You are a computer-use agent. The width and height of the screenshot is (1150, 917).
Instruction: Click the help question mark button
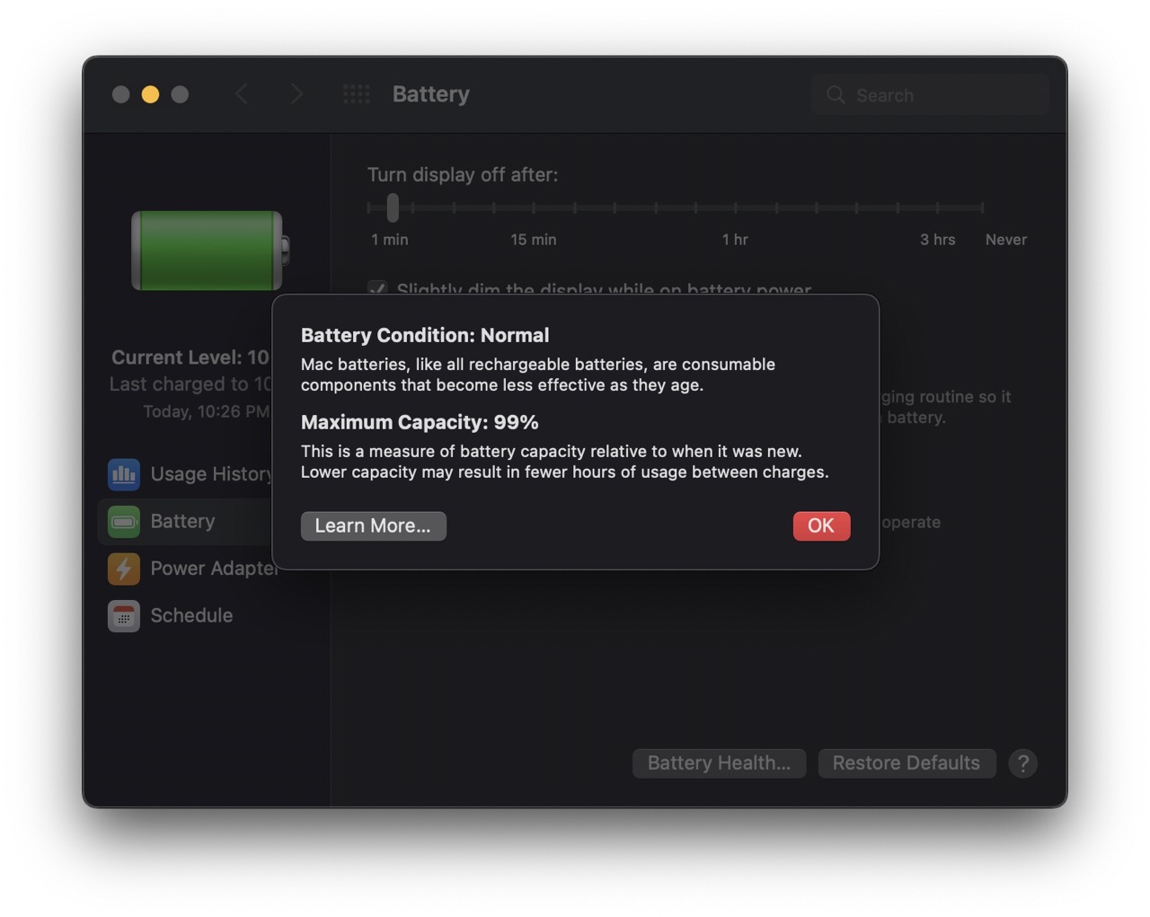1022,763
